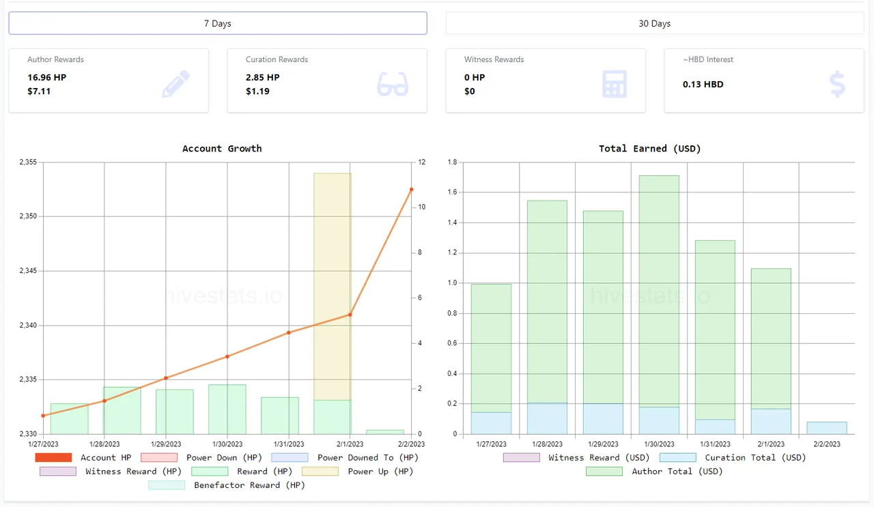Click Author Total bar for 1/28/2023 in Total Earned
The image size is (874, 507).
(x=548, y=302)
